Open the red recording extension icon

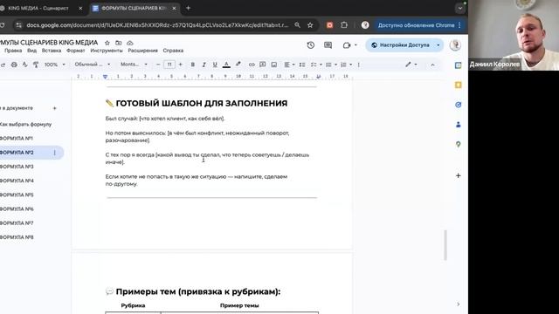(x=330, y=25)
